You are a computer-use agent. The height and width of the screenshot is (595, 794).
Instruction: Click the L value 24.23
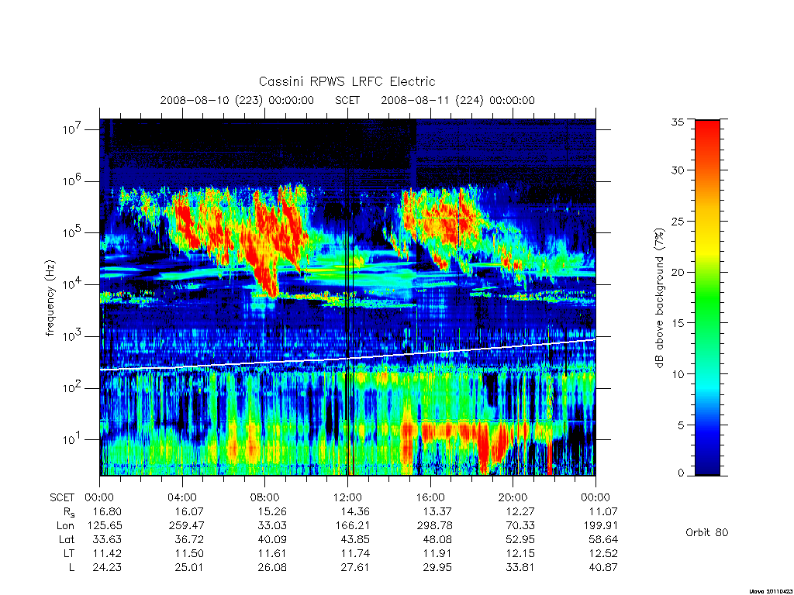[107, 568]
